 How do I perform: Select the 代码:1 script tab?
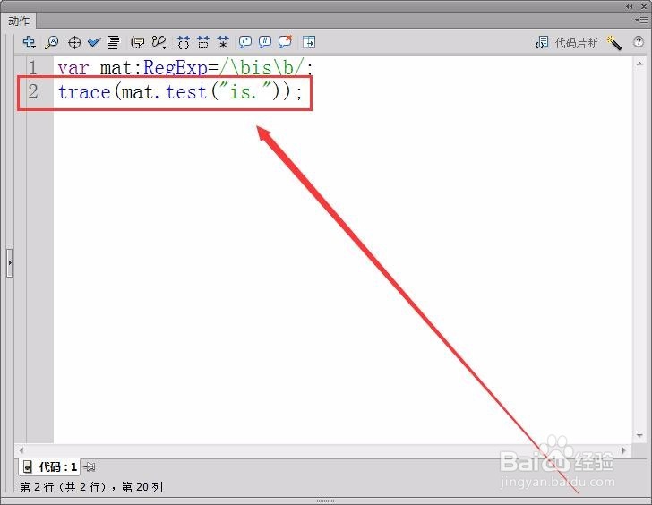(x=49, y=467)
